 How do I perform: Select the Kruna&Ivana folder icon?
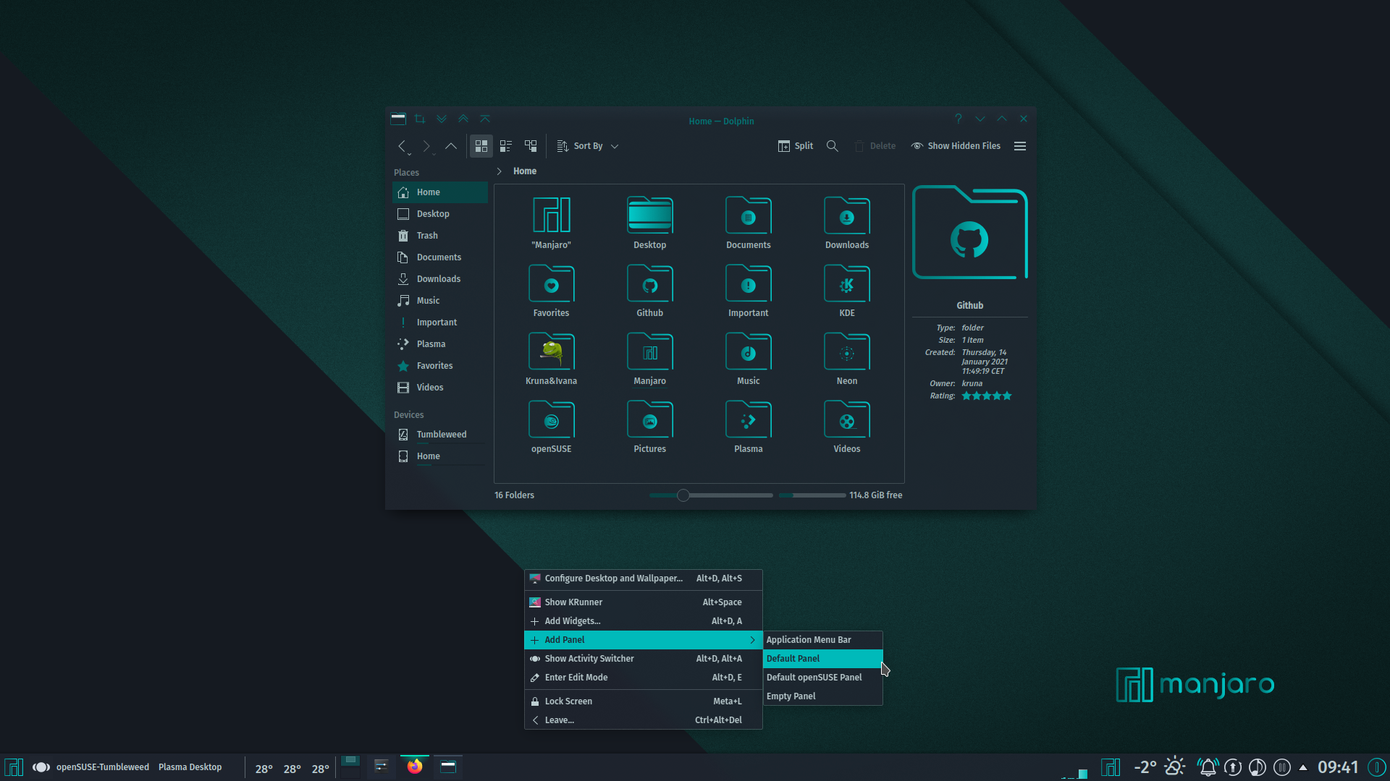tap(552, 351)
